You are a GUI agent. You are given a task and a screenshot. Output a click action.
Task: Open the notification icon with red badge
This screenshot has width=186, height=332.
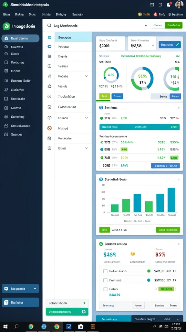169,5
